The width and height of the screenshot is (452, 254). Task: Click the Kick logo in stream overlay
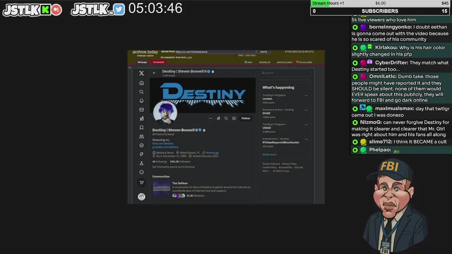(x=45, y=10)
